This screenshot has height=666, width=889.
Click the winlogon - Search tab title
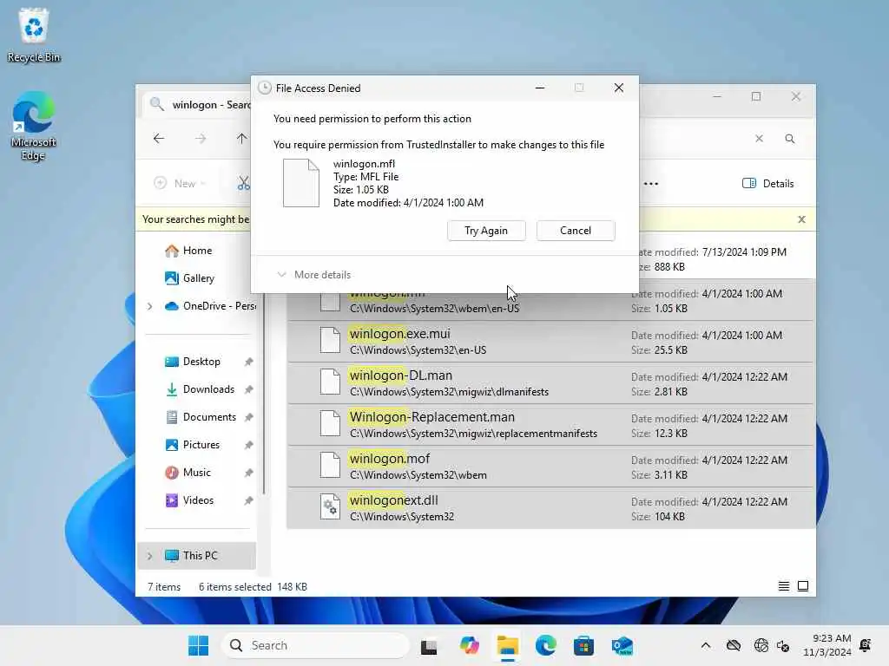(211, 105)
